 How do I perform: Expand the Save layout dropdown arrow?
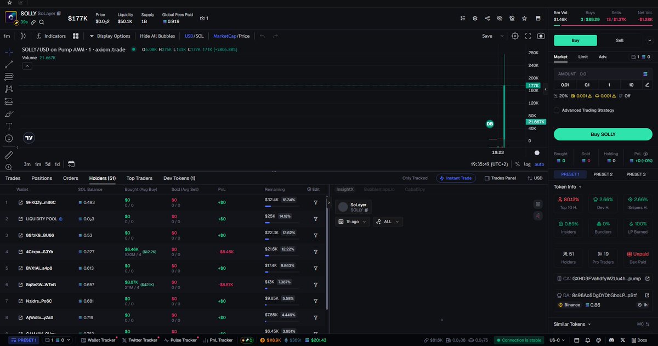click(501, 36)
